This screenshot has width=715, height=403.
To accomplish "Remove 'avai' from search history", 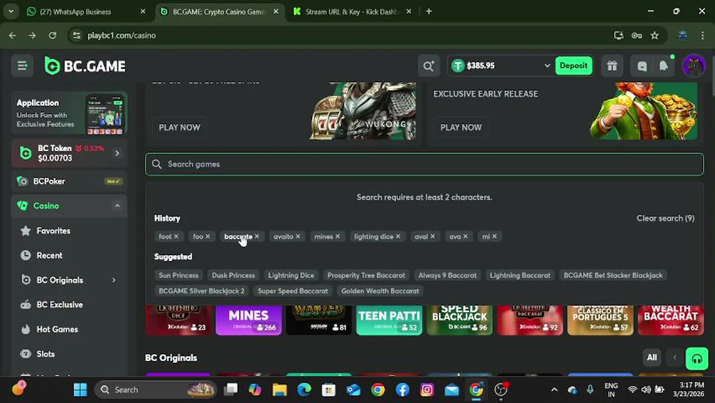I will coord(432,236).
